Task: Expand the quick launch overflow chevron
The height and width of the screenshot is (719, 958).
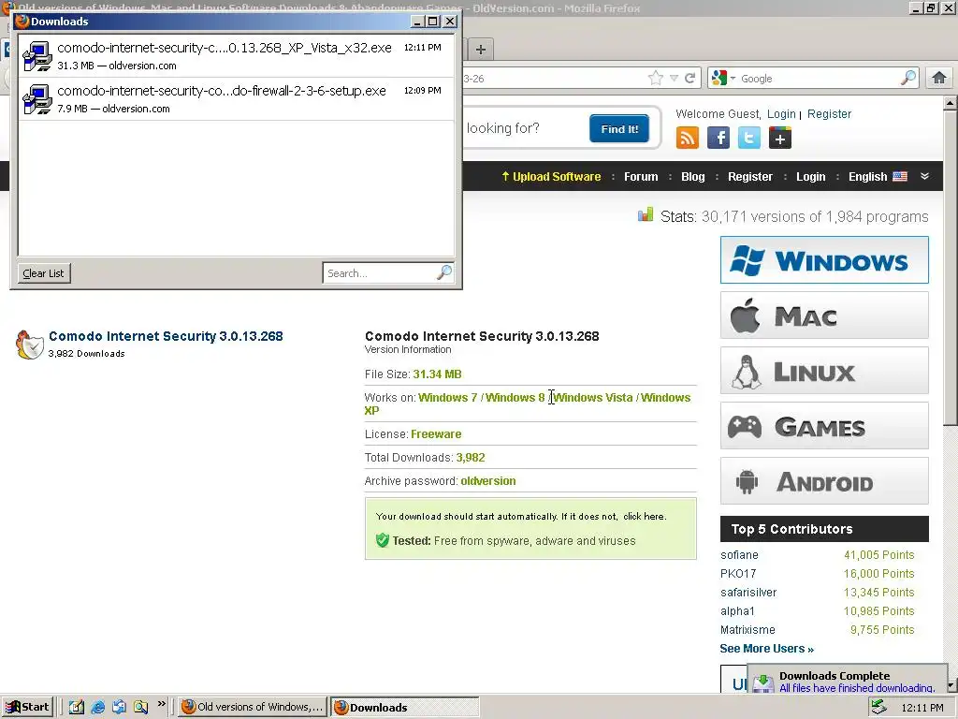Action: 161,704
